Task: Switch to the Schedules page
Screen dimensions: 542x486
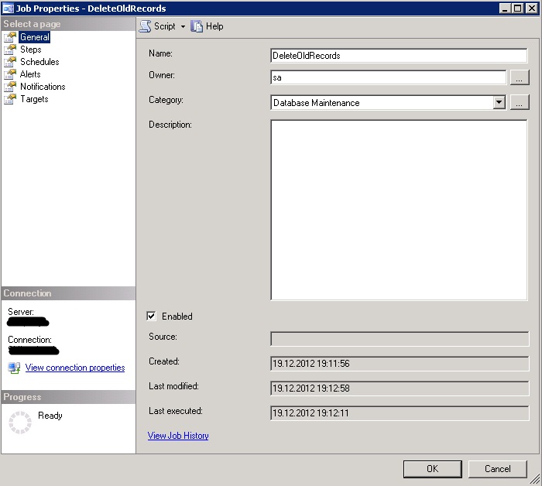Action: coord(39,62)
